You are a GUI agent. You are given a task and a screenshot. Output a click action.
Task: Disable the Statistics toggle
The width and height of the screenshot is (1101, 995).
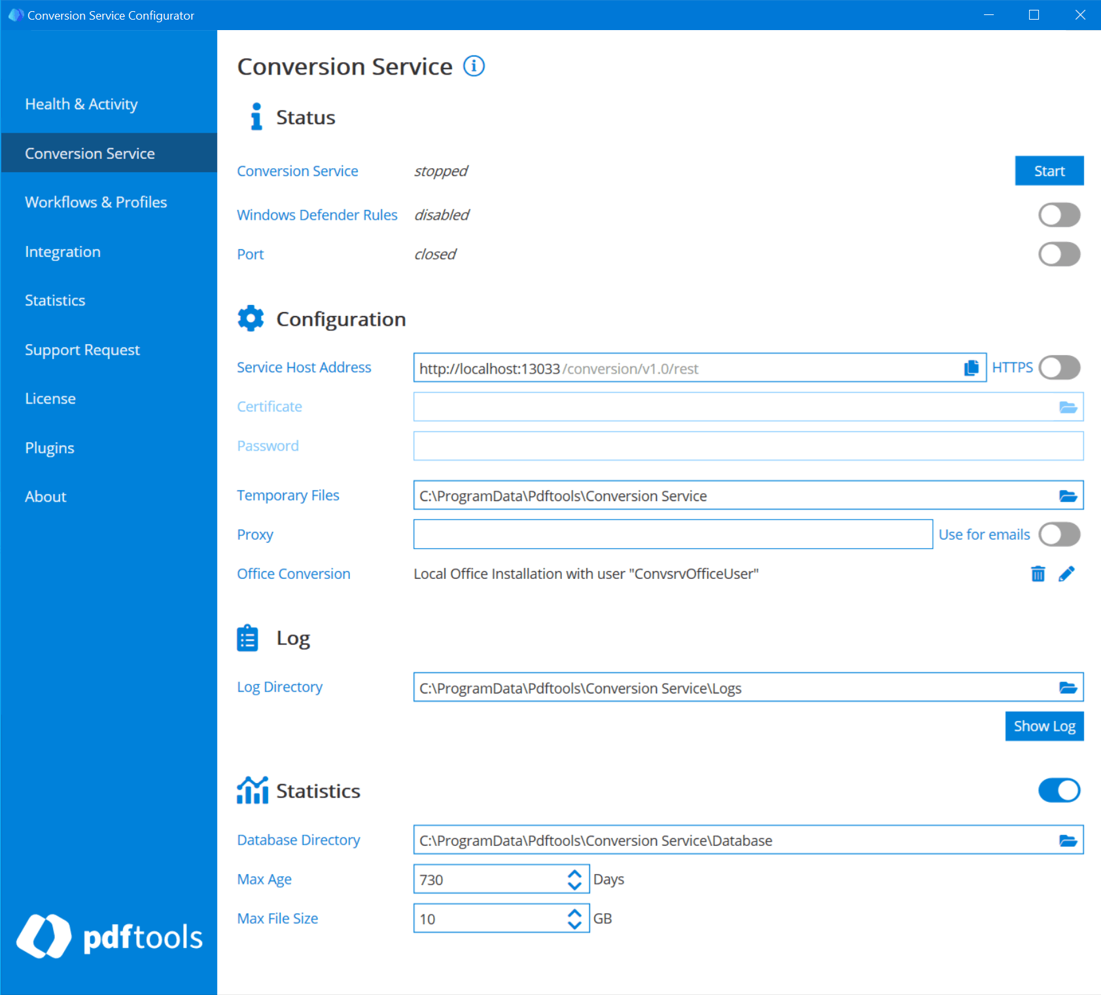[1058, 790]
